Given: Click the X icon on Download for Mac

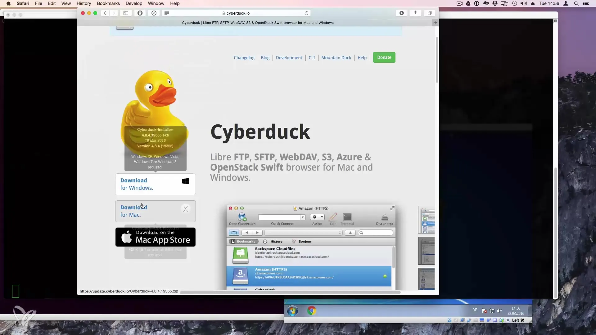Looking at the screenshot, I should coord(186,209).
